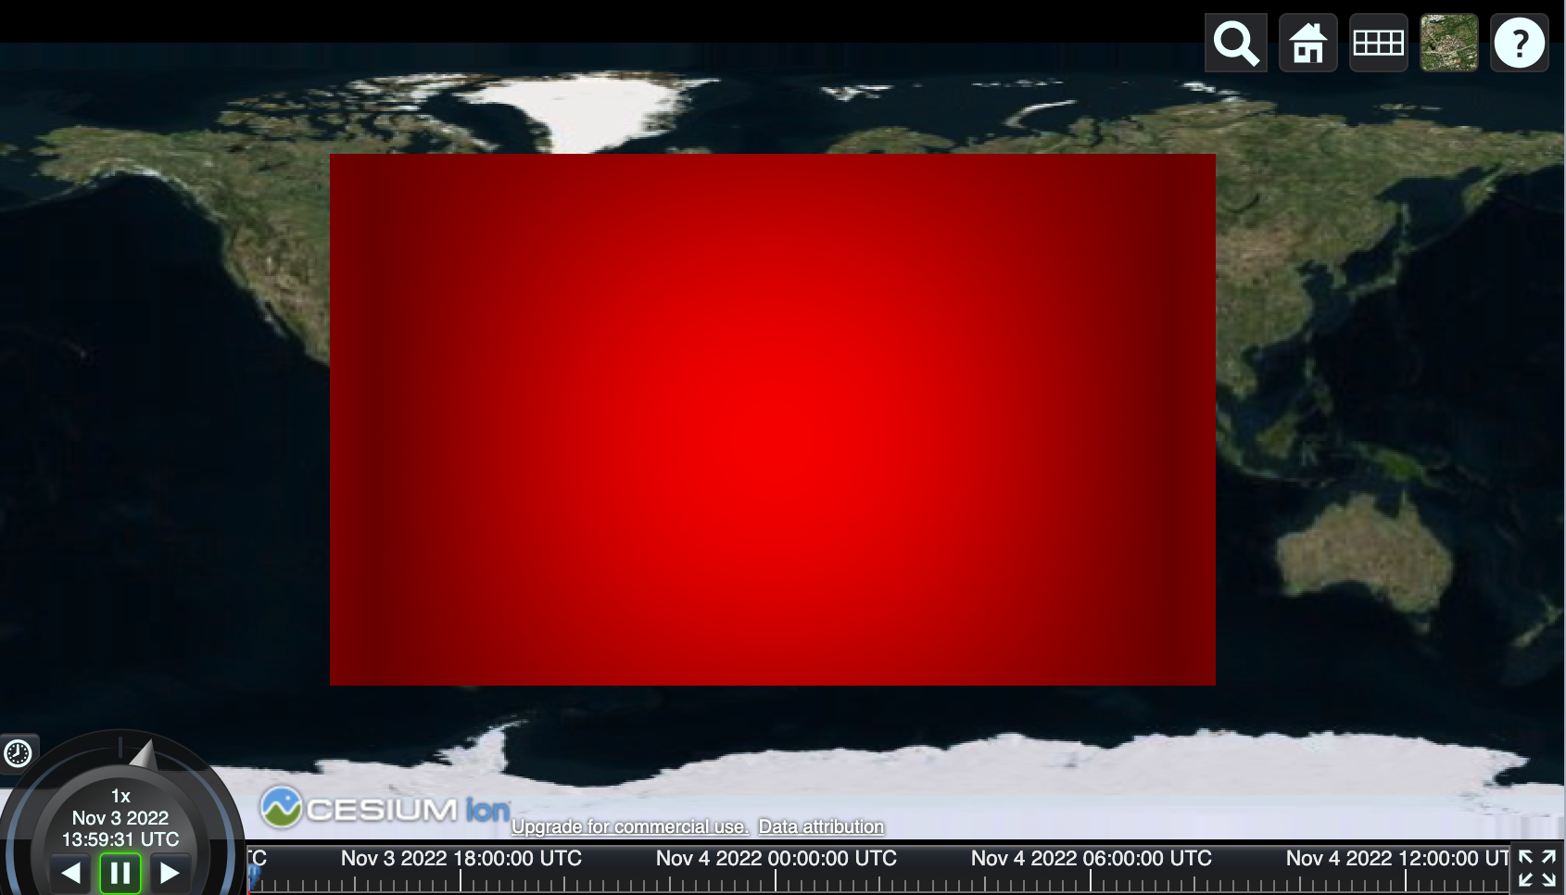View the Data attribution

pos(821,826)
